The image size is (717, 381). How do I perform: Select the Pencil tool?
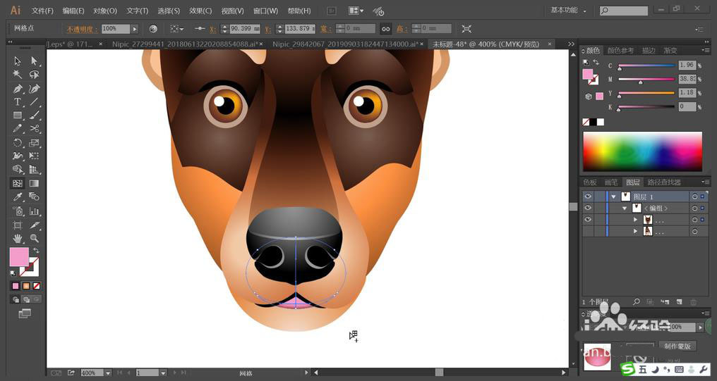[18, 129]
